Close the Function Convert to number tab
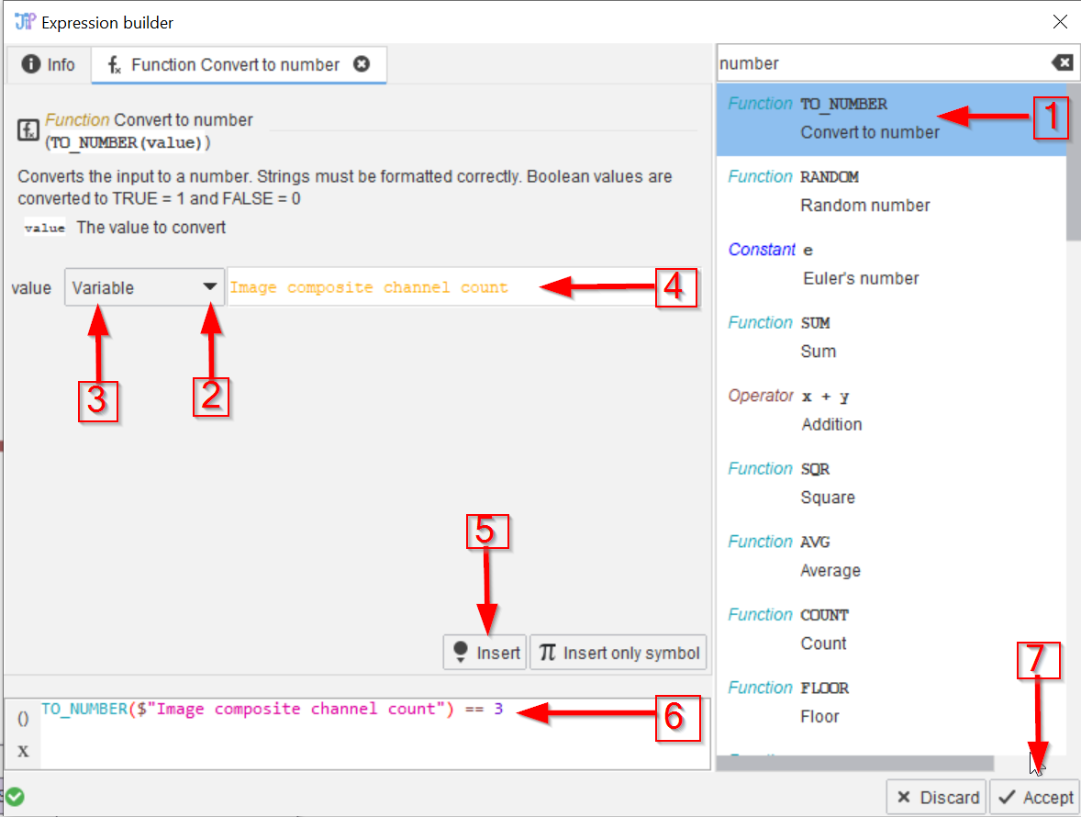Image resolution: width=1081 pixels, height=817 pixels. pos(362,64)
